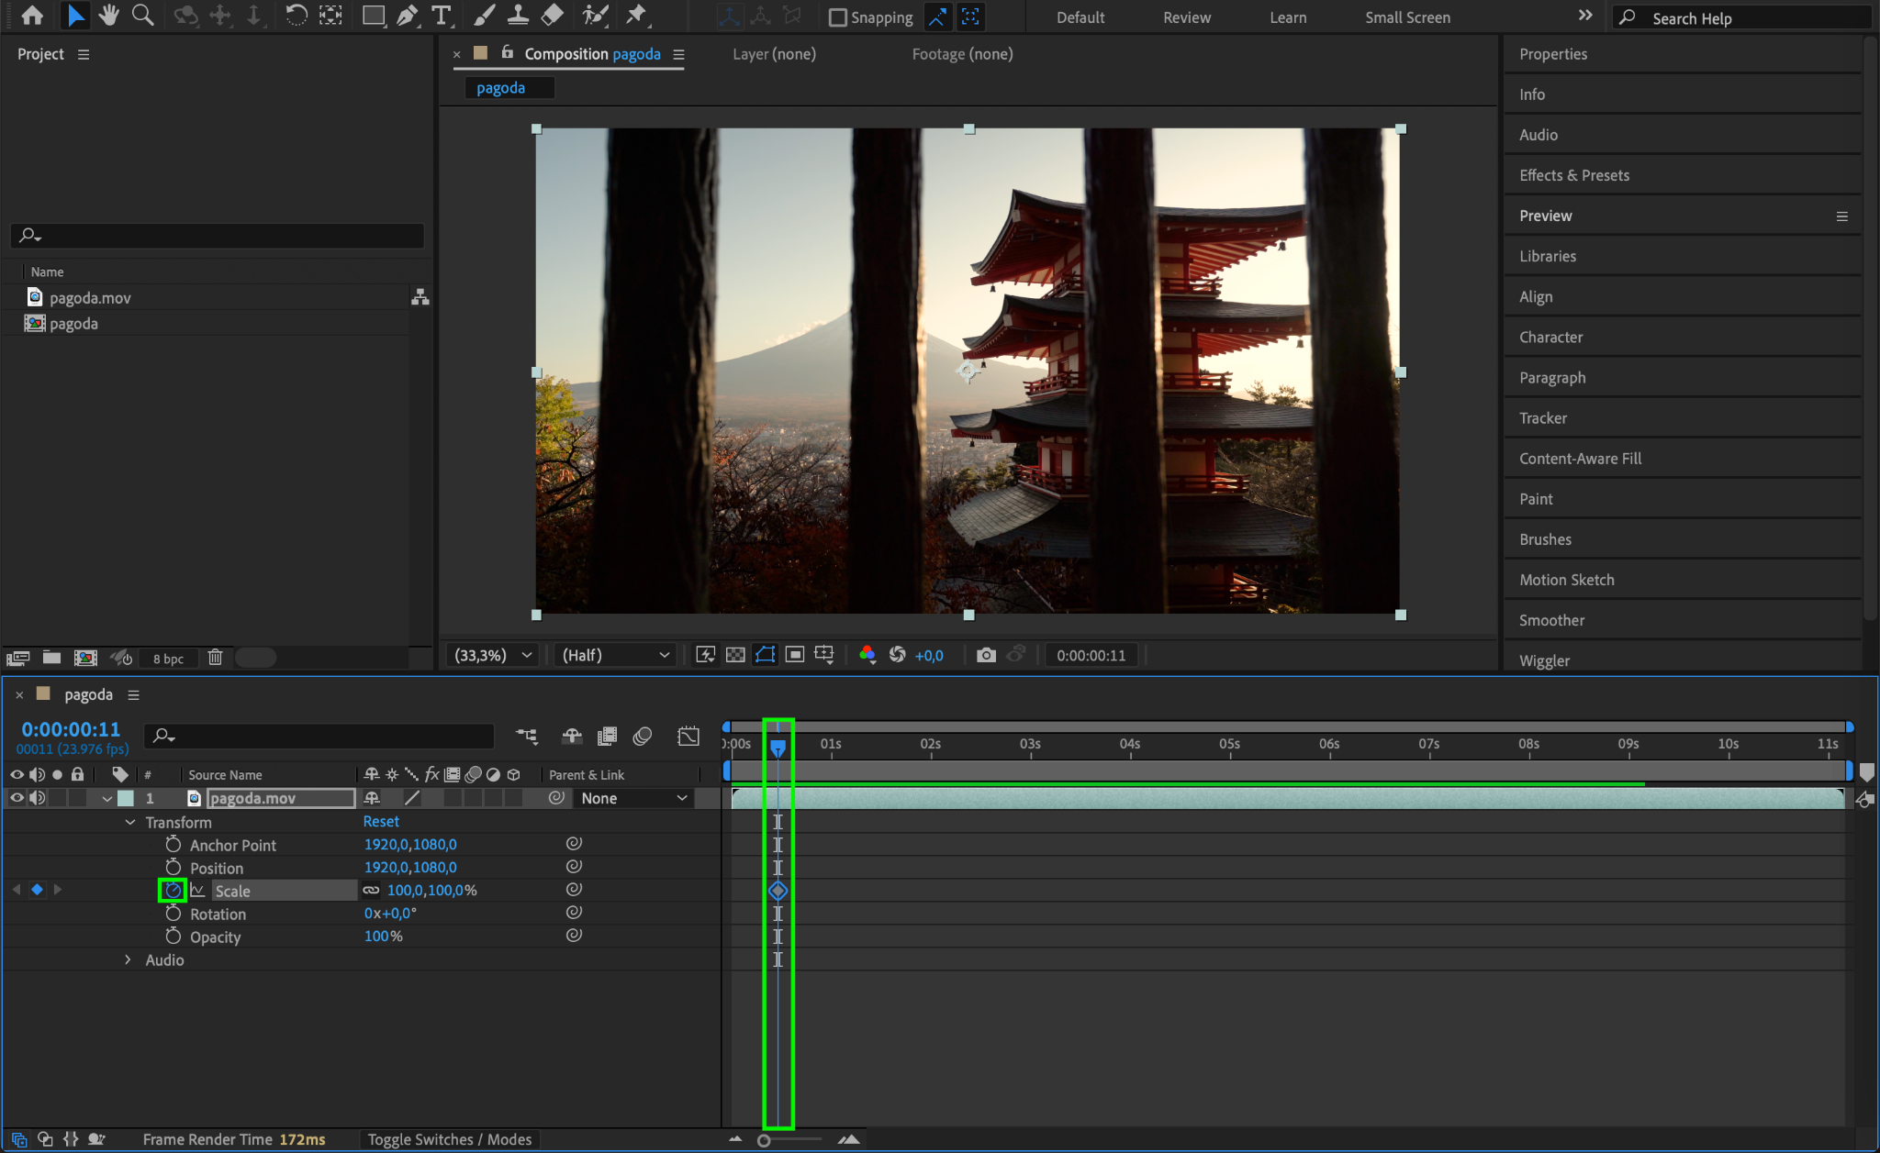Enable the Snapping checkbox

point(837,17)
